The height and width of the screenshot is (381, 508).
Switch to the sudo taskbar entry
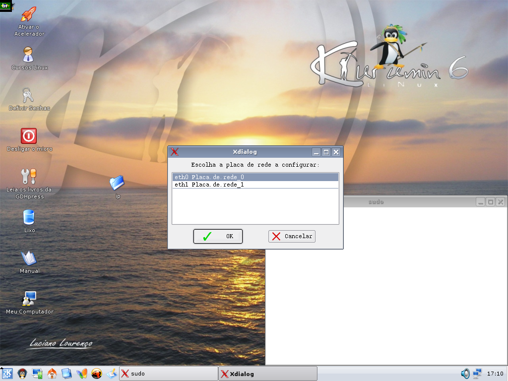click(x=168, y=374)
